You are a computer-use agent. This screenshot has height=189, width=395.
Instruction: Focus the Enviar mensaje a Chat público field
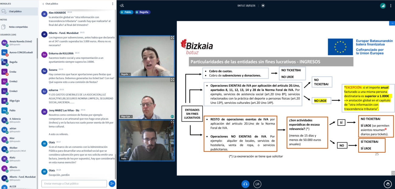[x=74, y=184]
